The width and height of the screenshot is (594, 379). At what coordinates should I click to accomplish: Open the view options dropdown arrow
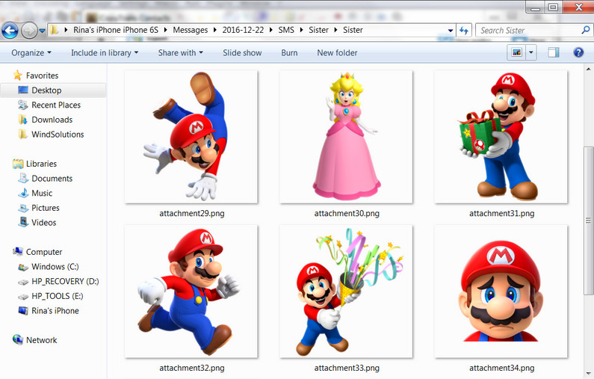pos(530,52)
